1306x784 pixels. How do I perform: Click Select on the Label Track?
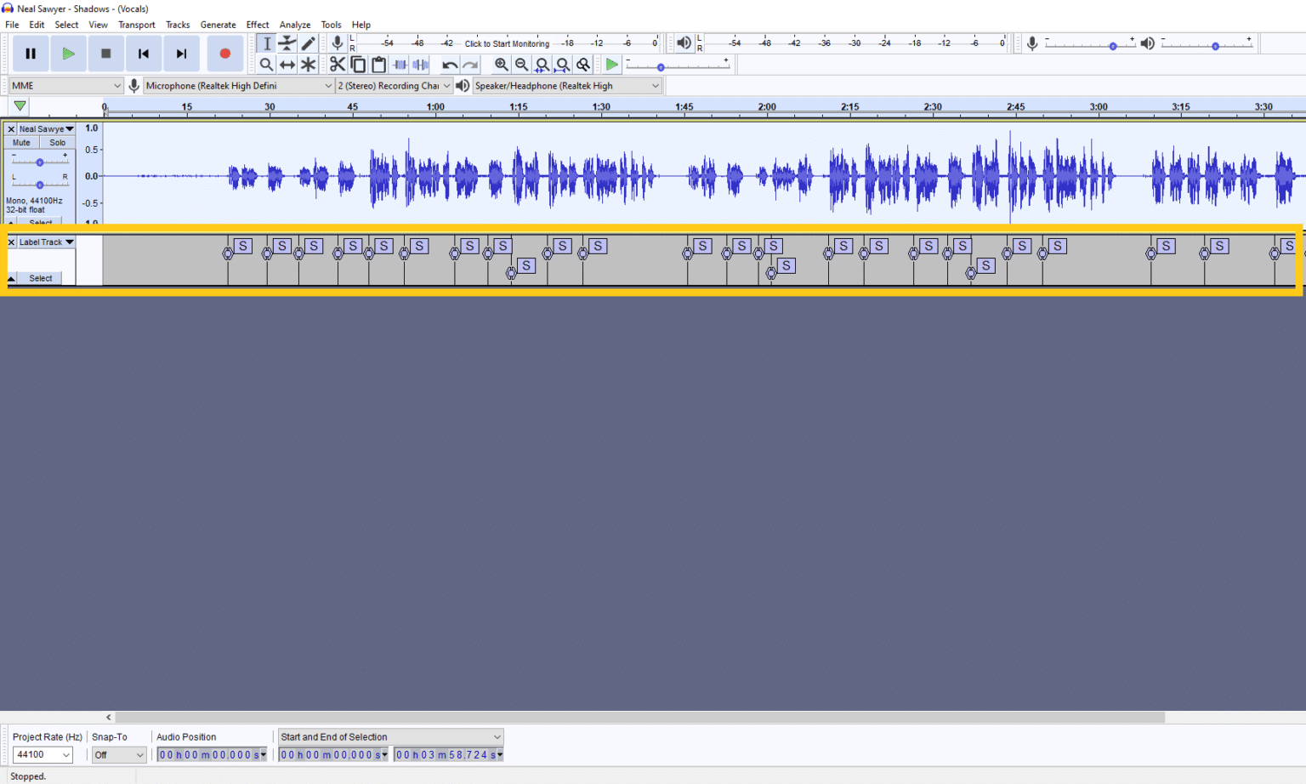click(x=39, y=277)
